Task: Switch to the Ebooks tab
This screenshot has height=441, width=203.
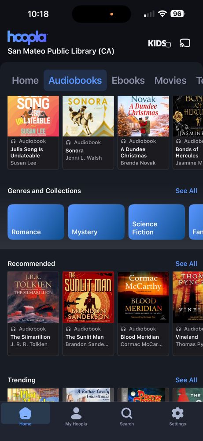Action: pos(128,80)
